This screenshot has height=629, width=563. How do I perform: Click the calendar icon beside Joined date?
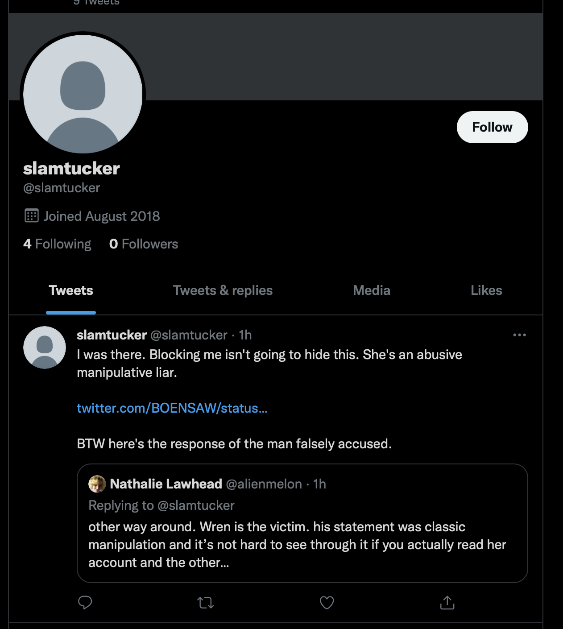point(31,216)
